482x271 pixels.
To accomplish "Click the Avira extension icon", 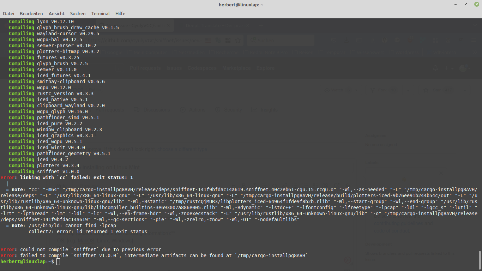I will click(x=422, y=40).
